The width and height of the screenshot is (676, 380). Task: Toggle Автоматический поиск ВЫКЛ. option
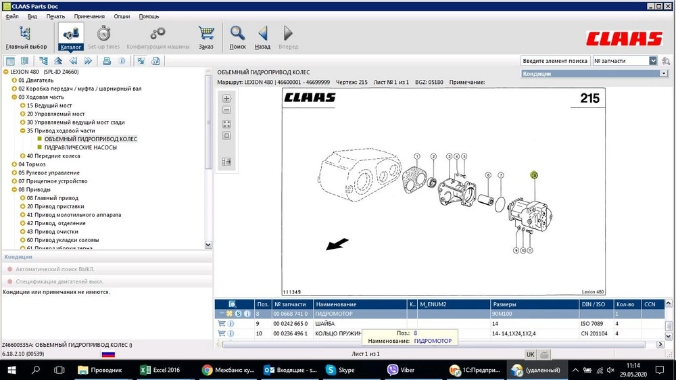54,269
